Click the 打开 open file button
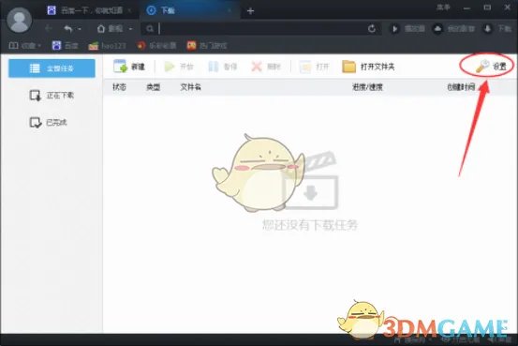 coord(314,67)
